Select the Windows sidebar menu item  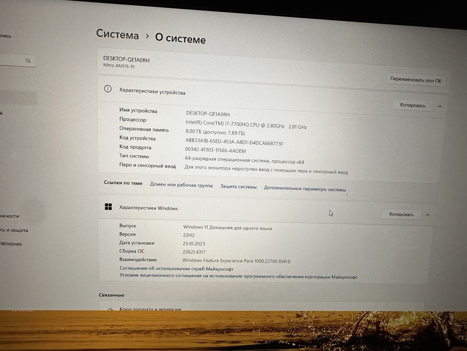tap(11, 244)
